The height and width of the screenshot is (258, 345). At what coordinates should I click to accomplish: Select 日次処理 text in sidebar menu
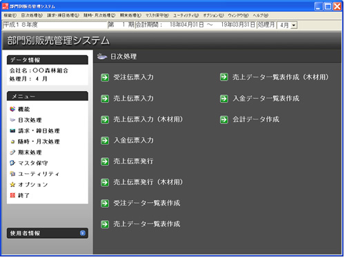(x=30, y=120)
